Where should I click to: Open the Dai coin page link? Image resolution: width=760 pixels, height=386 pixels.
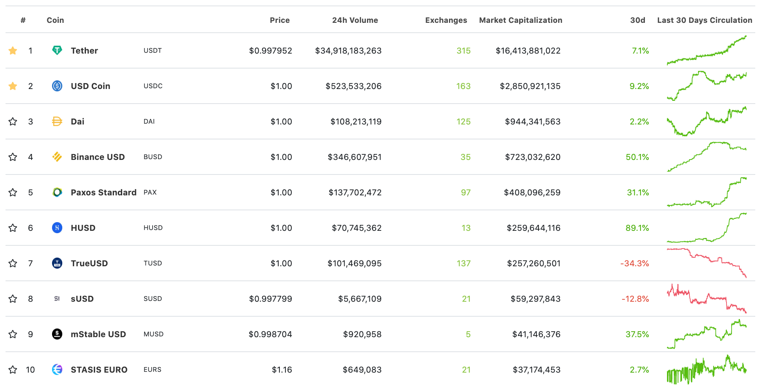(78, 121)
